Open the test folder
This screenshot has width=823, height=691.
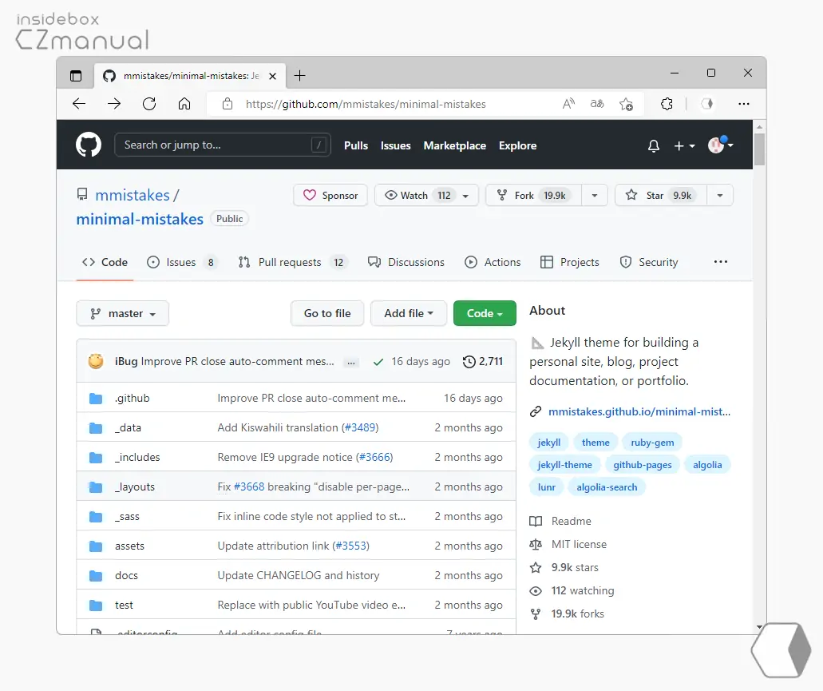(124, 605)
